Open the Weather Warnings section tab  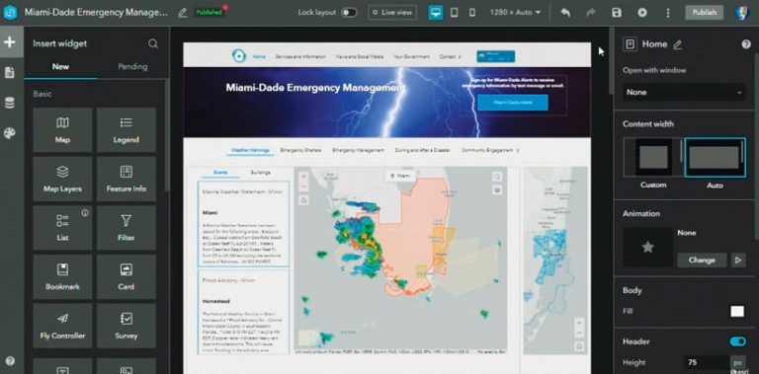pos(250,151)
